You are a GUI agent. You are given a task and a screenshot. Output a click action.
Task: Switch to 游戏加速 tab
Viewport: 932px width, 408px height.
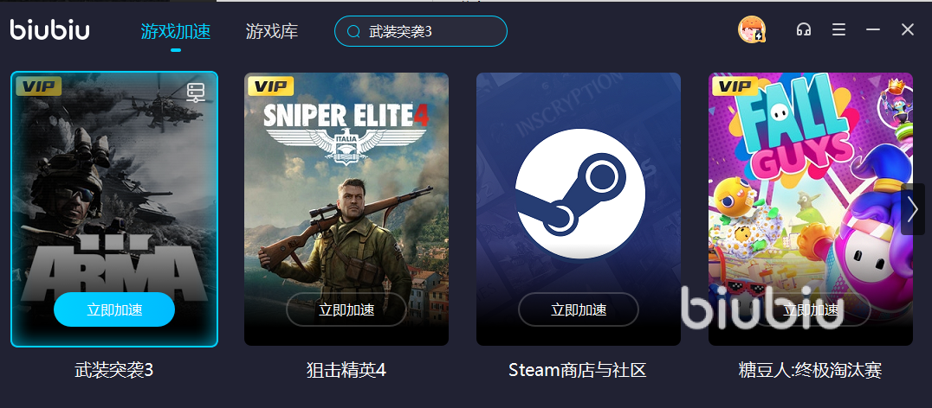coord(176,31)
